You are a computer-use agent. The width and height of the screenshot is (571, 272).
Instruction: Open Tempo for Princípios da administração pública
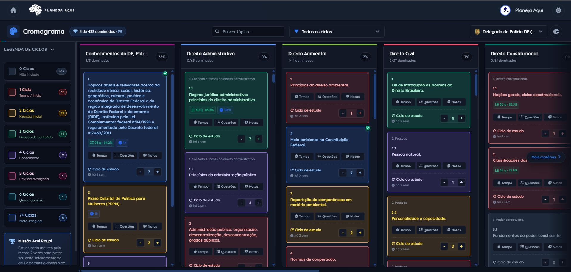201,186
